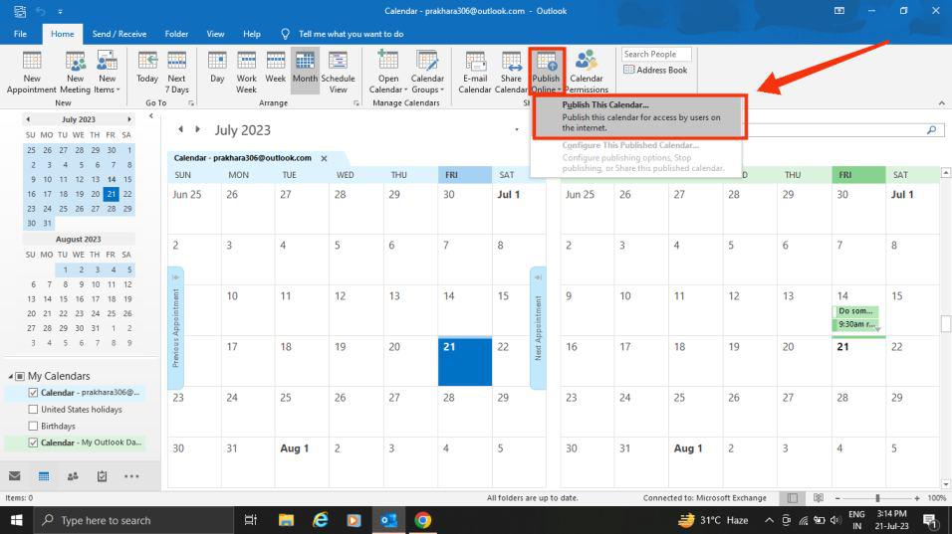
Task: Open the Open Calendar dropdown
Action: [x=388, y=73]
